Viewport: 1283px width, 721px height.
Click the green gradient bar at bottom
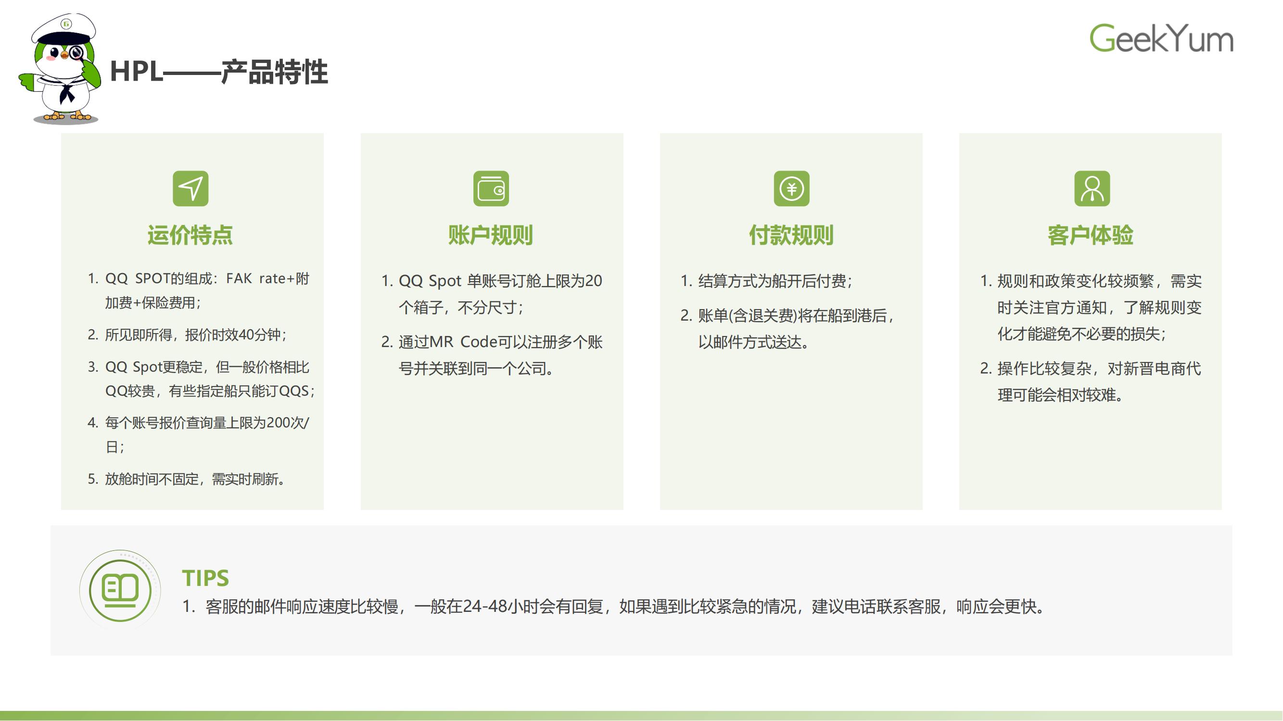[642, 716]
